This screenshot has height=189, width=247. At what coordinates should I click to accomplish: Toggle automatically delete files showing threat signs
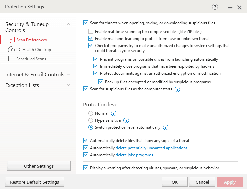point(86,140)
